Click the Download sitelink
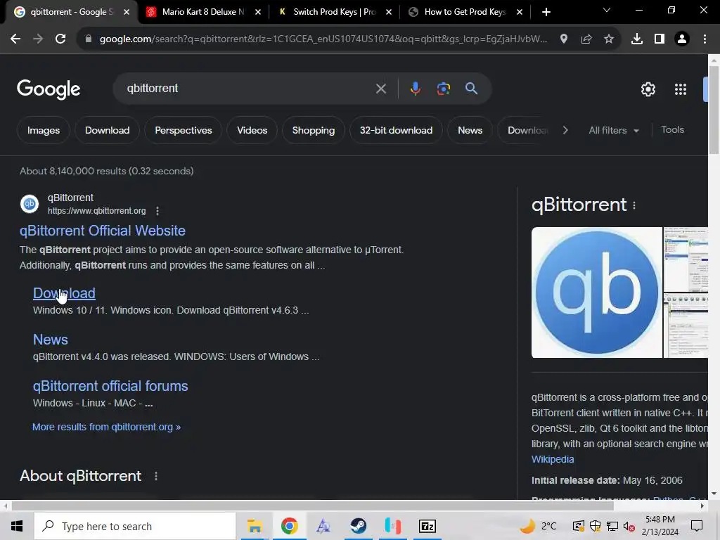The image size is (720, 540). tap(64, 293)
